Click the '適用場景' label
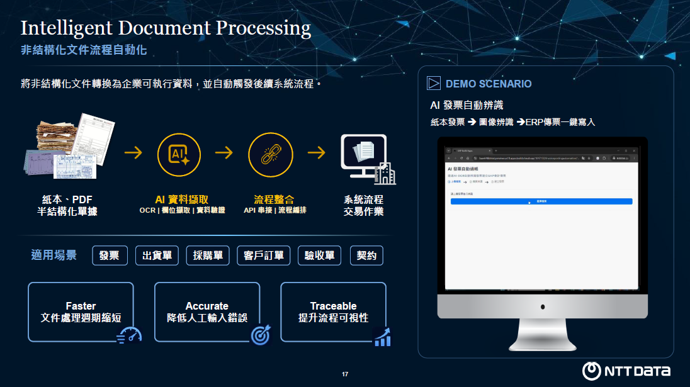Image resolution: width=690 pixels, height=387 pixels. 54,255
